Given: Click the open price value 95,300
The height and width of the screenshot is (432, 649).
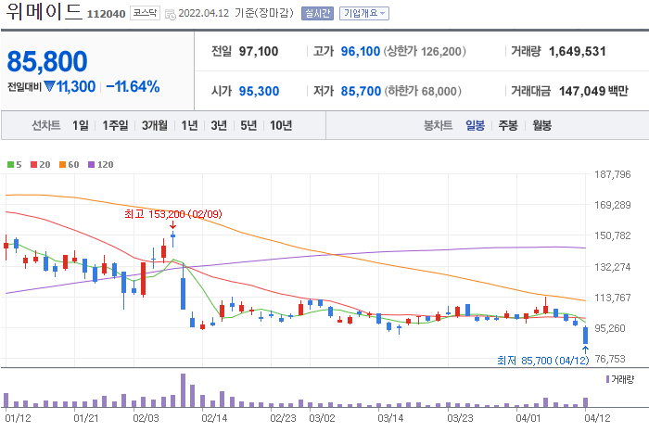Looking at the screenshot, I should (x=259, y=91).
